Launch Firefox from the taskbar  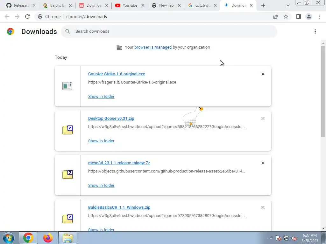tap(48, 238)
